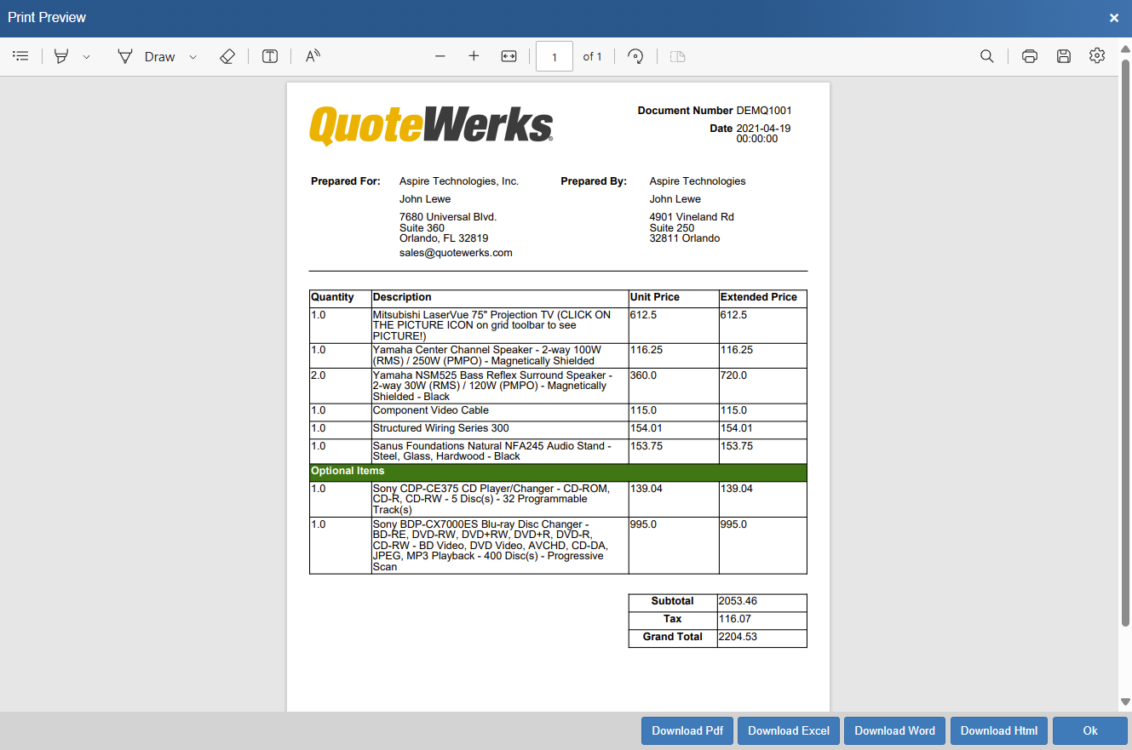Select the Highlight tool
The image size is (1132, 750).
tap(61, 56)
